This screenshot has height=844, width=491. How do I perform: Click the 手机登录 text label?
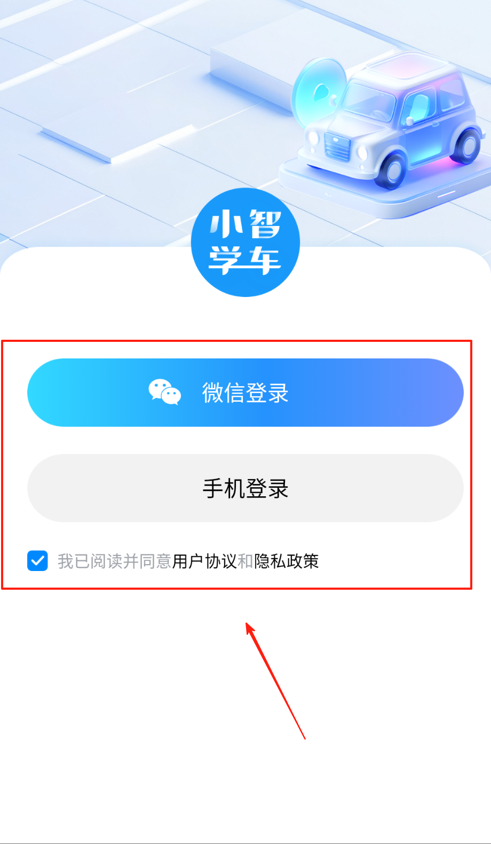click(245, 489)
